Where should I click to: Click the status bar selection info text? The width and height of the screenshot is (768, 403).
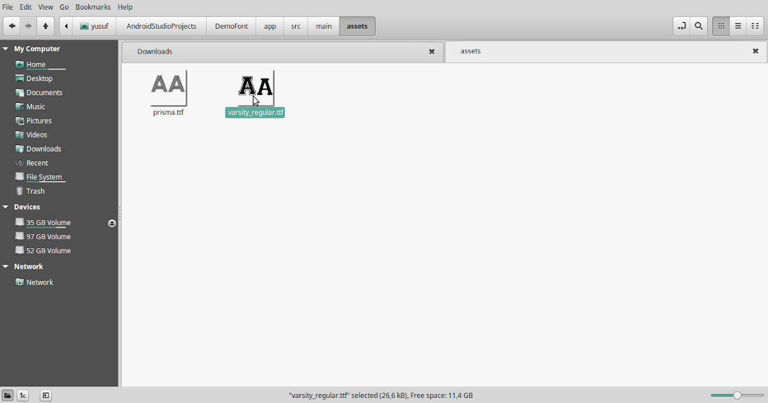coord(381,396)
